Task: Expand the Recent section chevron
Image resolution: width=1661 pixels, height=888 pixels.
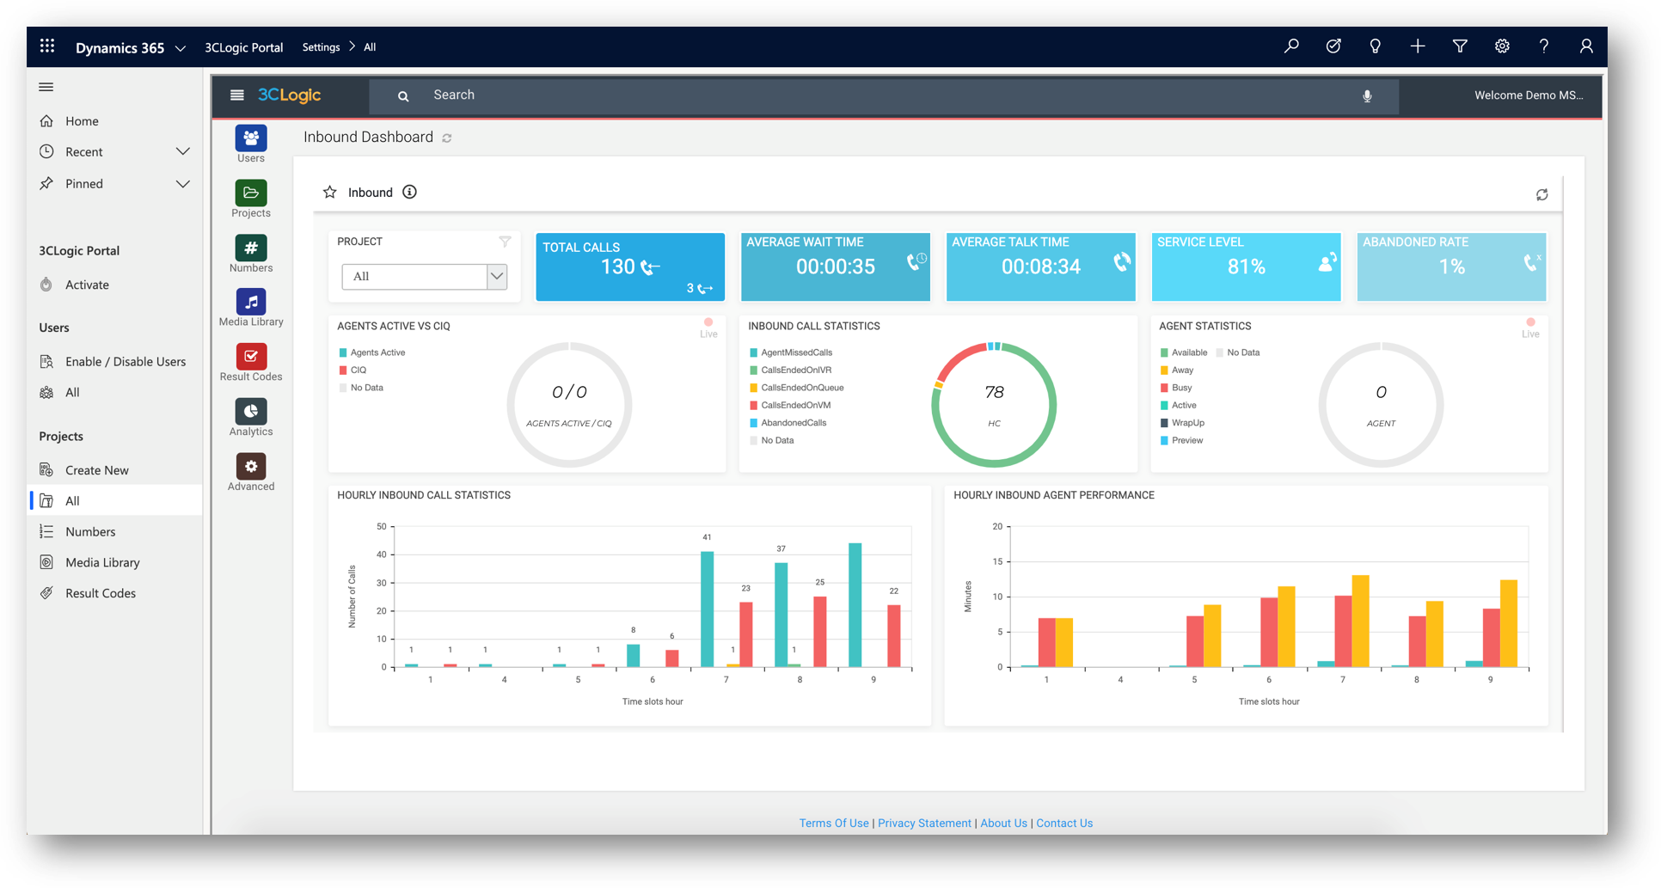Action: pos(182,151)
